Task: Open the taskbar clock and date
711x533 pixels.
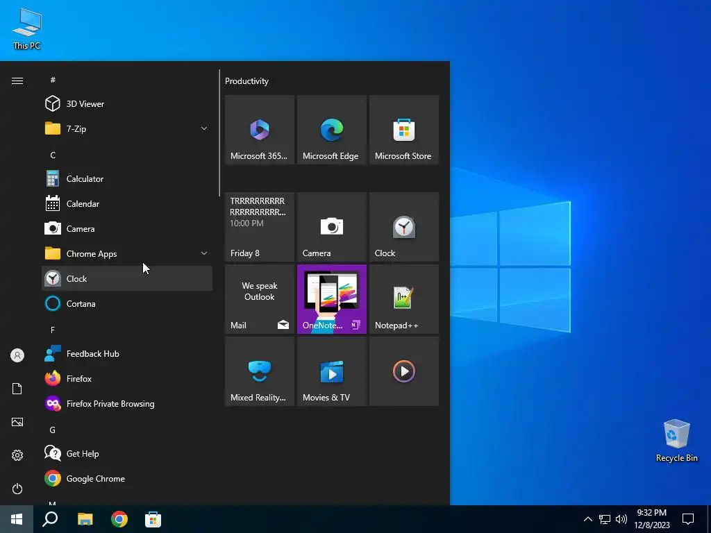Action: [651, 519]
